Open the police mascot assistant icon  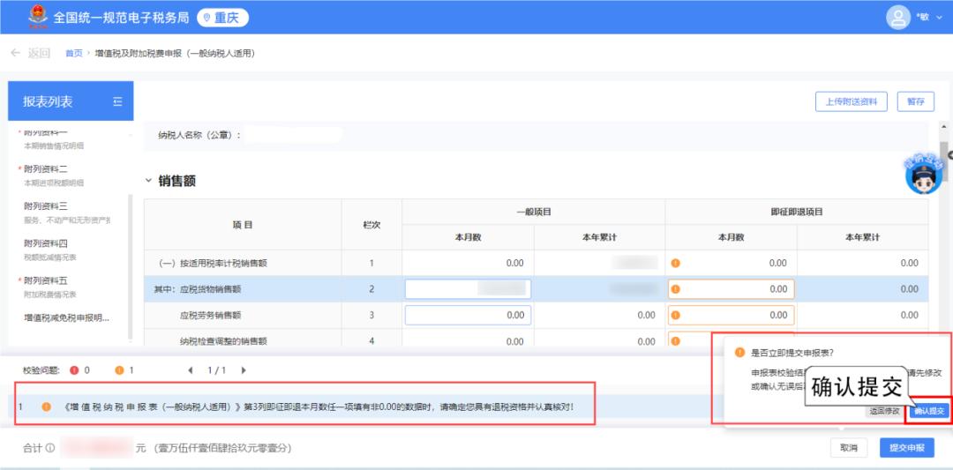pyautogui.click(x=923, y=175)
